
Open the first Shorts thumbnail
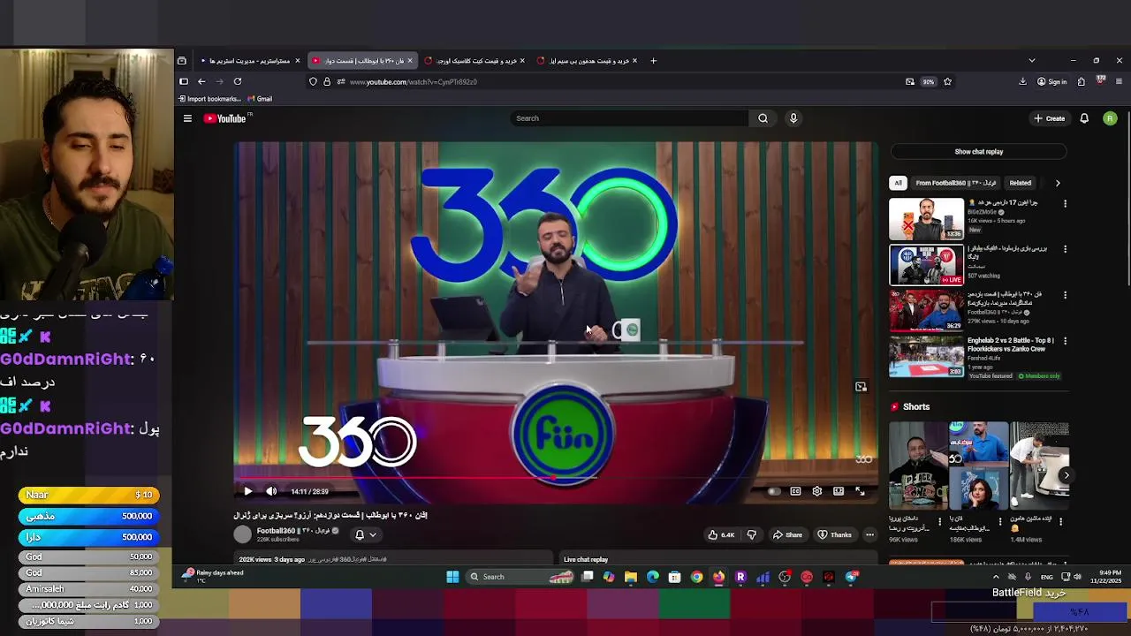pyautogui.click(x=918, y=466)
